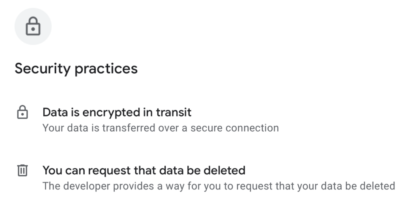Click the developer data deletion description text
415x212 pixels.
[x=218, y=187]
